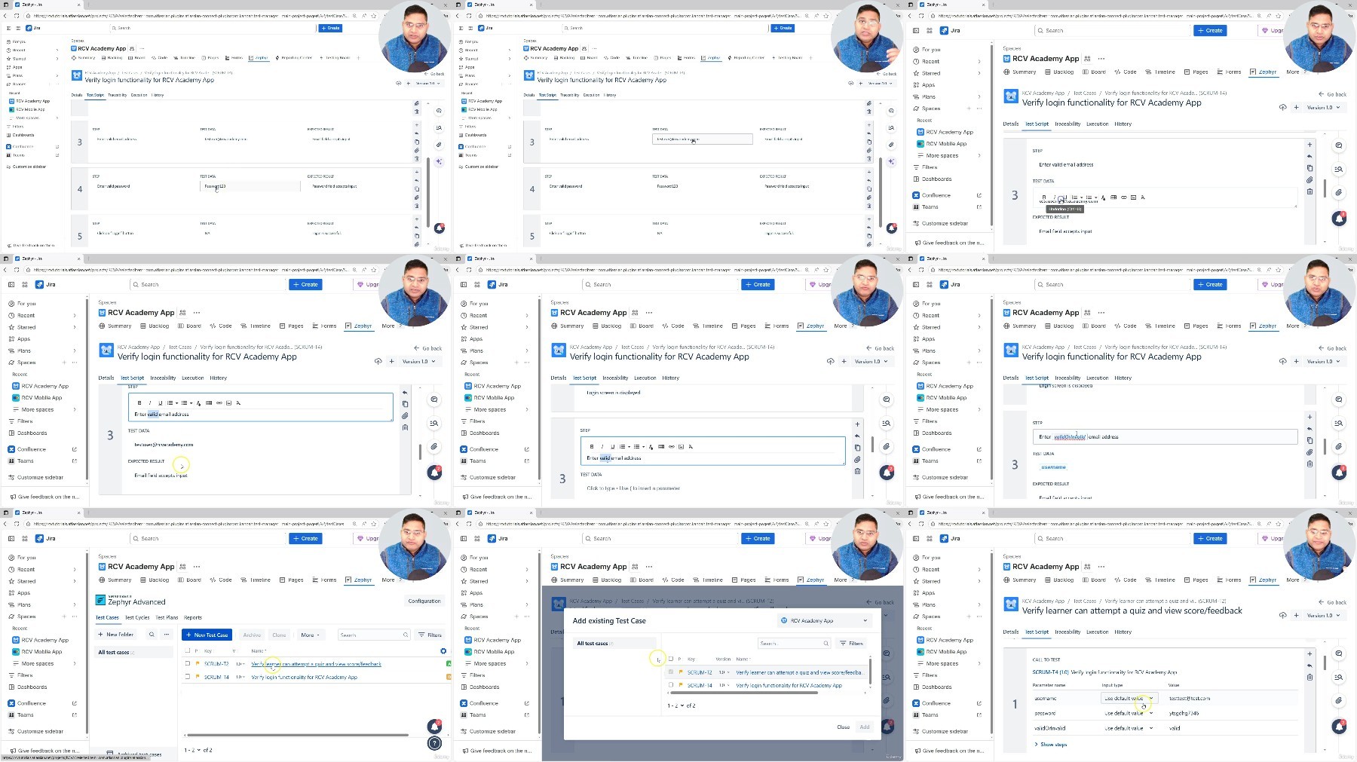Viewport: 1357px width, 762px height.
Task: Click search field beside Filters in Zephyr Advanced list
Action: [374, 635]
